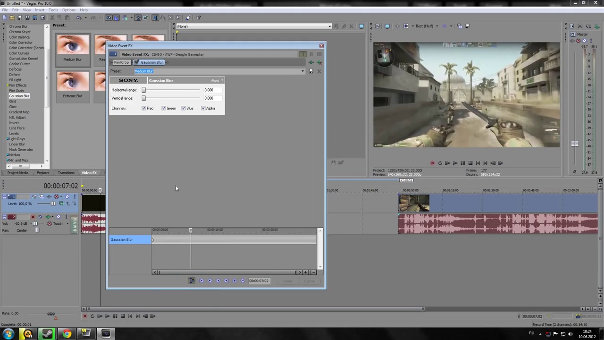This screenshot has height=340, width=604.
Task: Mute the Master bus output
Action: click(585, 41)
